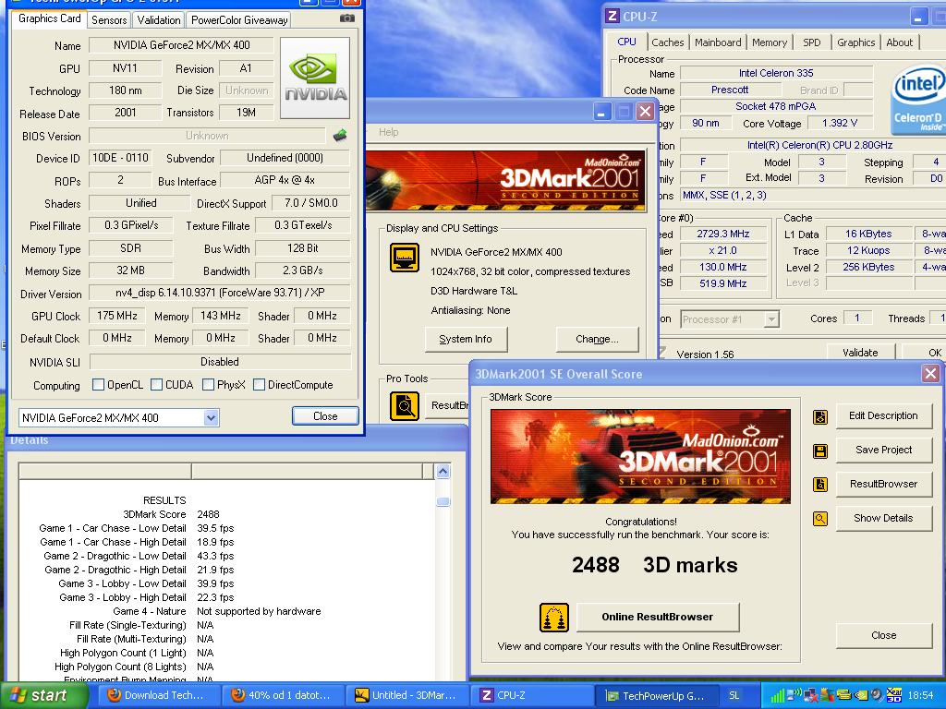
Task: Click the Save Project floppy icon
Action: point(820,451)
